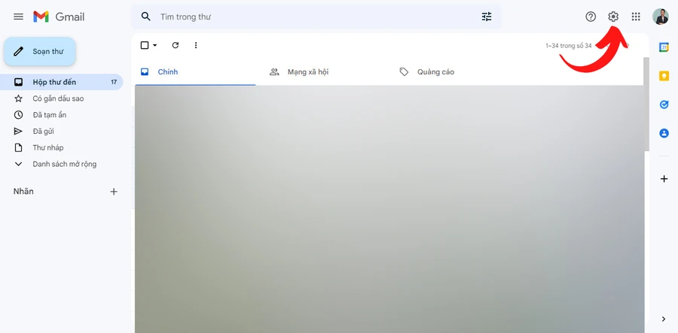Click the Gmail logo
This screenshot has height=333, width=678.
[59, 17]
